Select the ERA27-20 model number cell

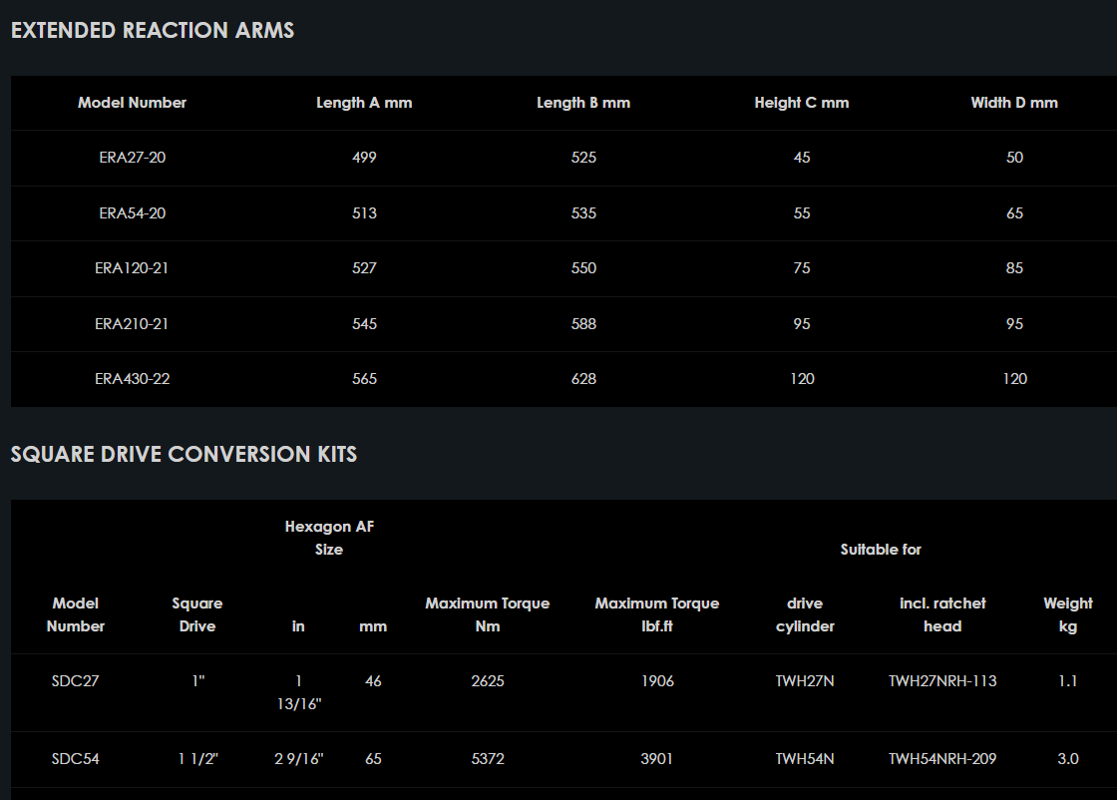tap(132, 158)
